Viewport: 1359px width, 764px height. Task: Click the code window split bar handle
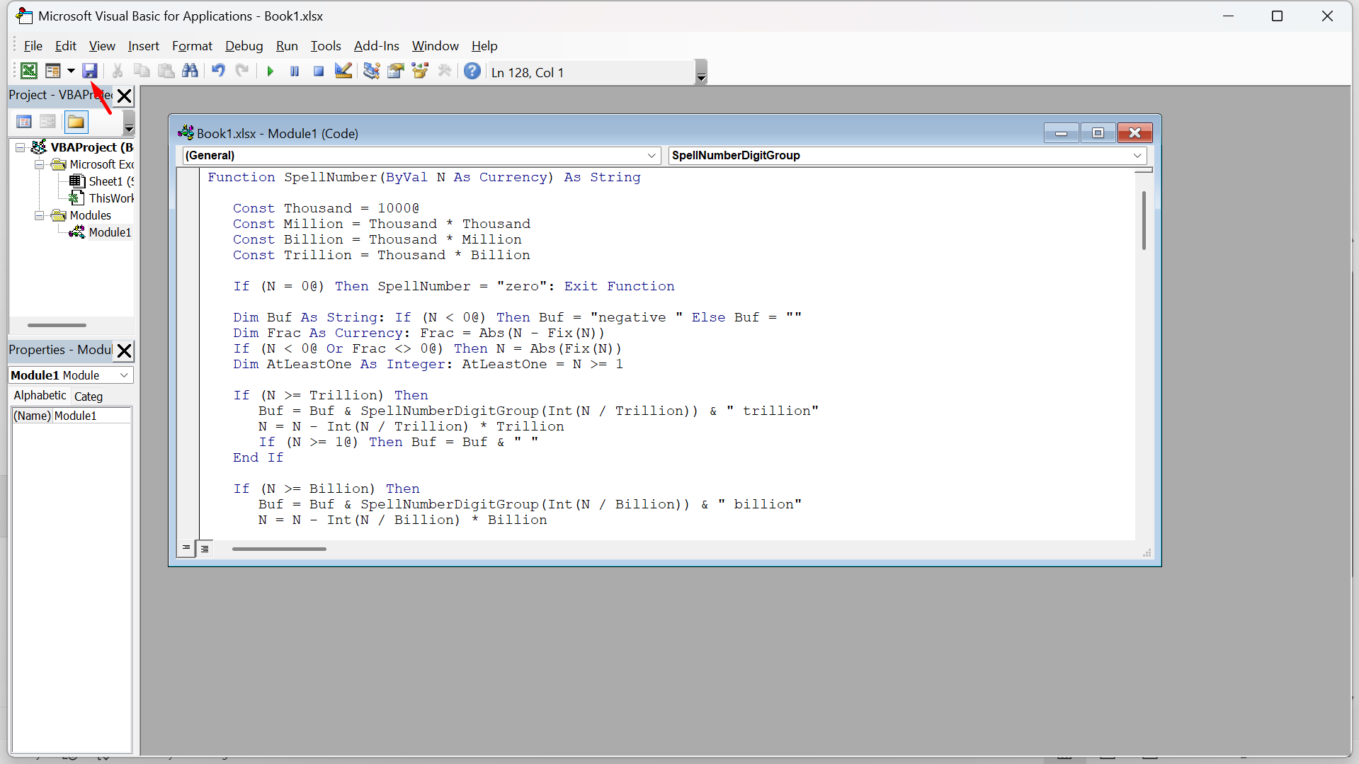tap(1144, 171)
